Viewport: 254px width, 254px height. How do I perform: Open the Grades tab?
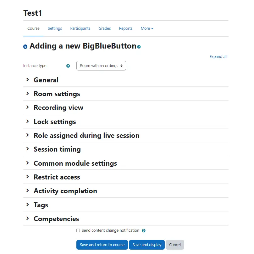click(105, 29)
